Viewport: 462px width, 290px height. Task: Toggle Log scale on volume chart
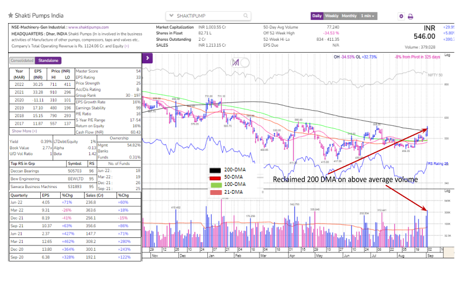point(447,191)
